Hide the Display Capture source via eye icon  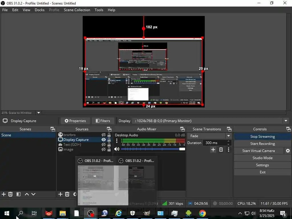point(104,140)
